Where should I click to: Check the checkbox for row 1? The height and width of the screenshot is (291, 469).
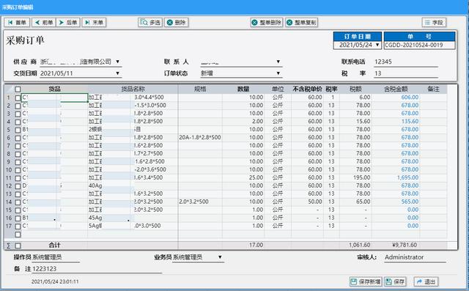pyautogui.click(x=18, y=97)
